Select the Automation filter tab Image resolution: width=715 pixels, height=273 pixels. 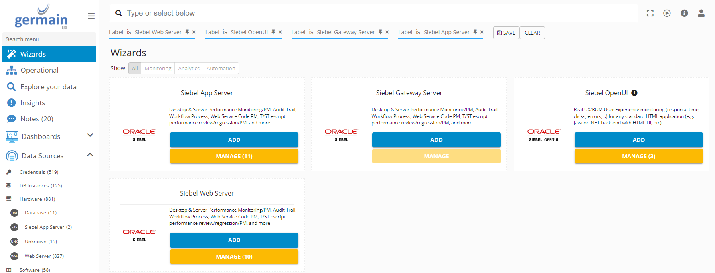[221, 69]
